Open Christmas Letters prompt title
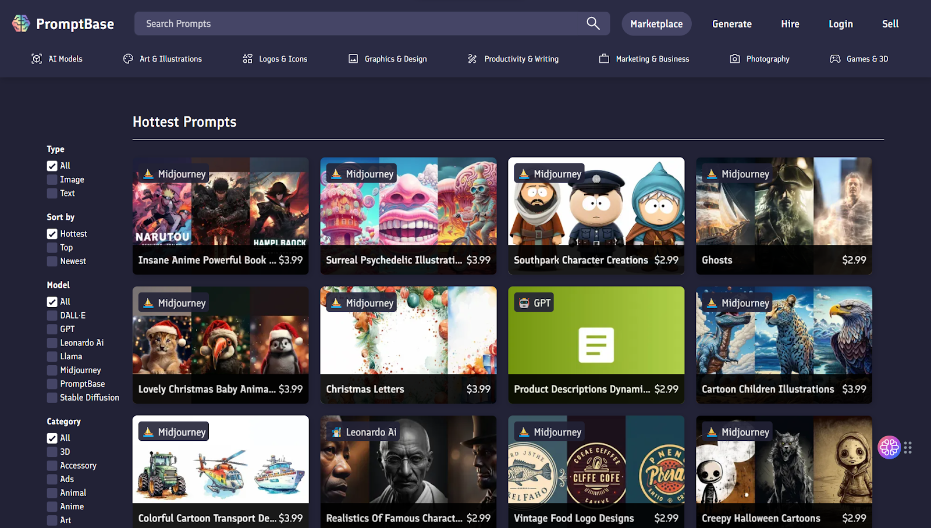 [x=365, y=389]
